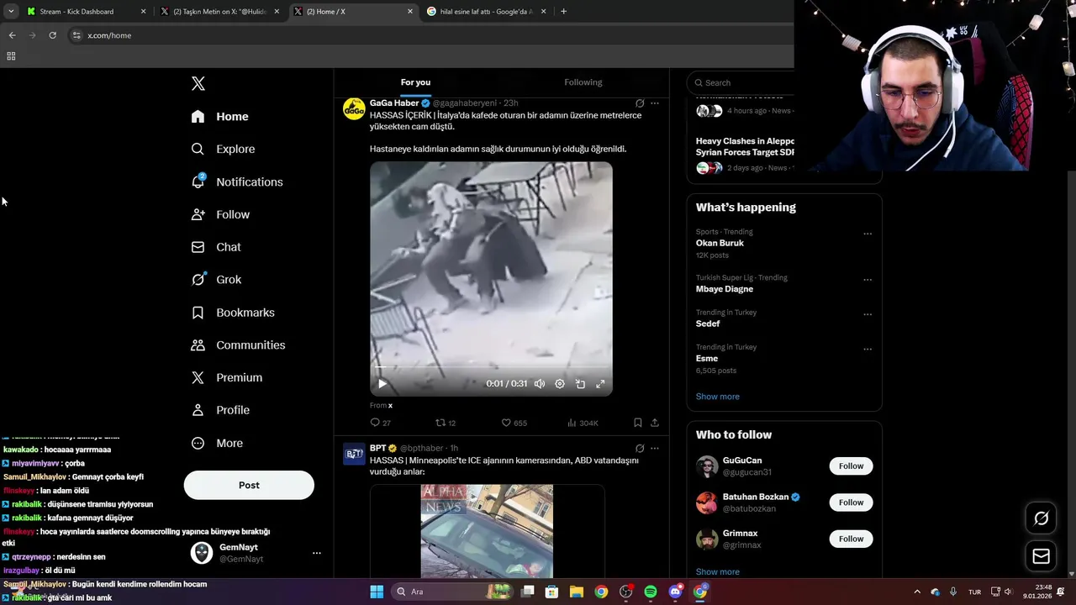Seek on the video progress bar

click(x=491, y=367)
